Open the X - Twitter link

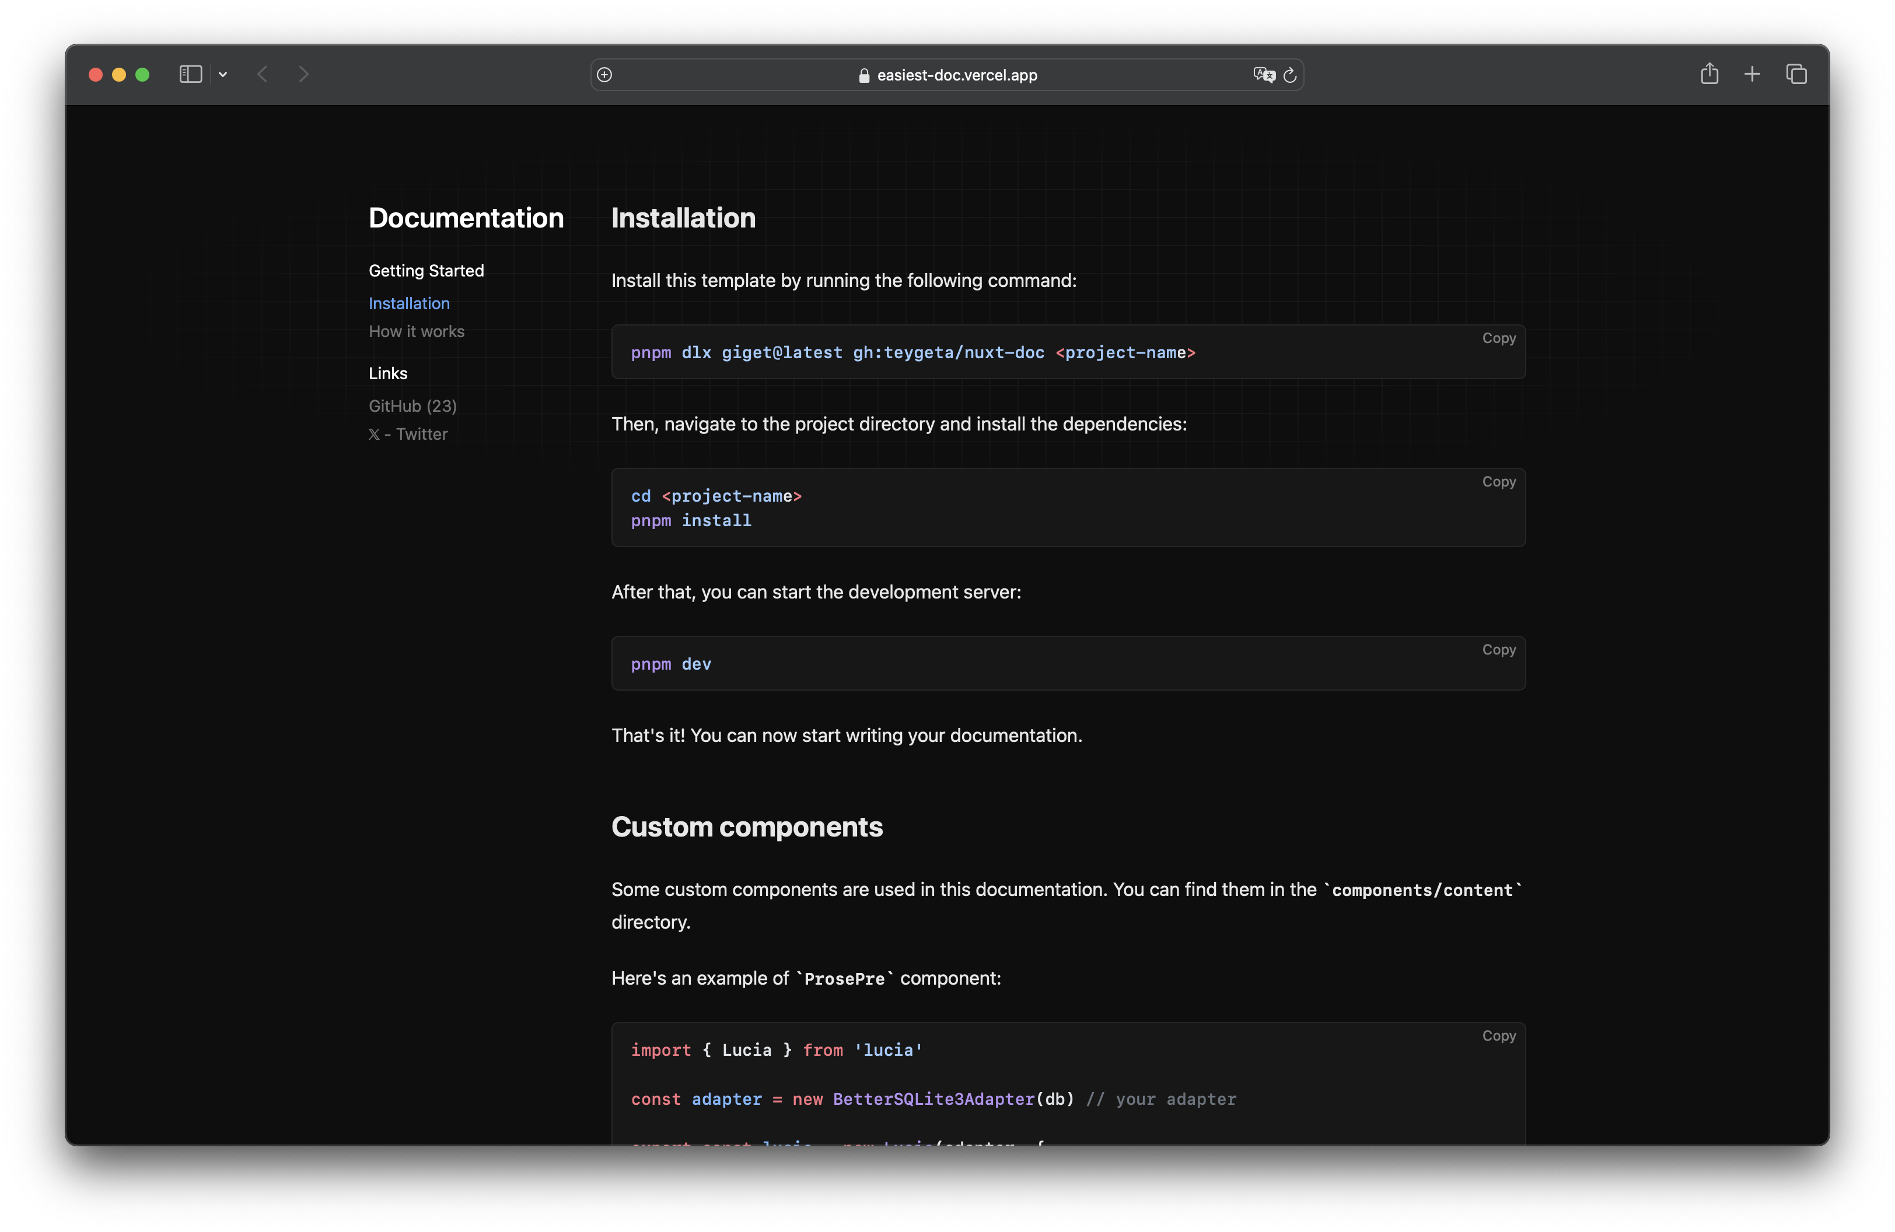point(408,434)
